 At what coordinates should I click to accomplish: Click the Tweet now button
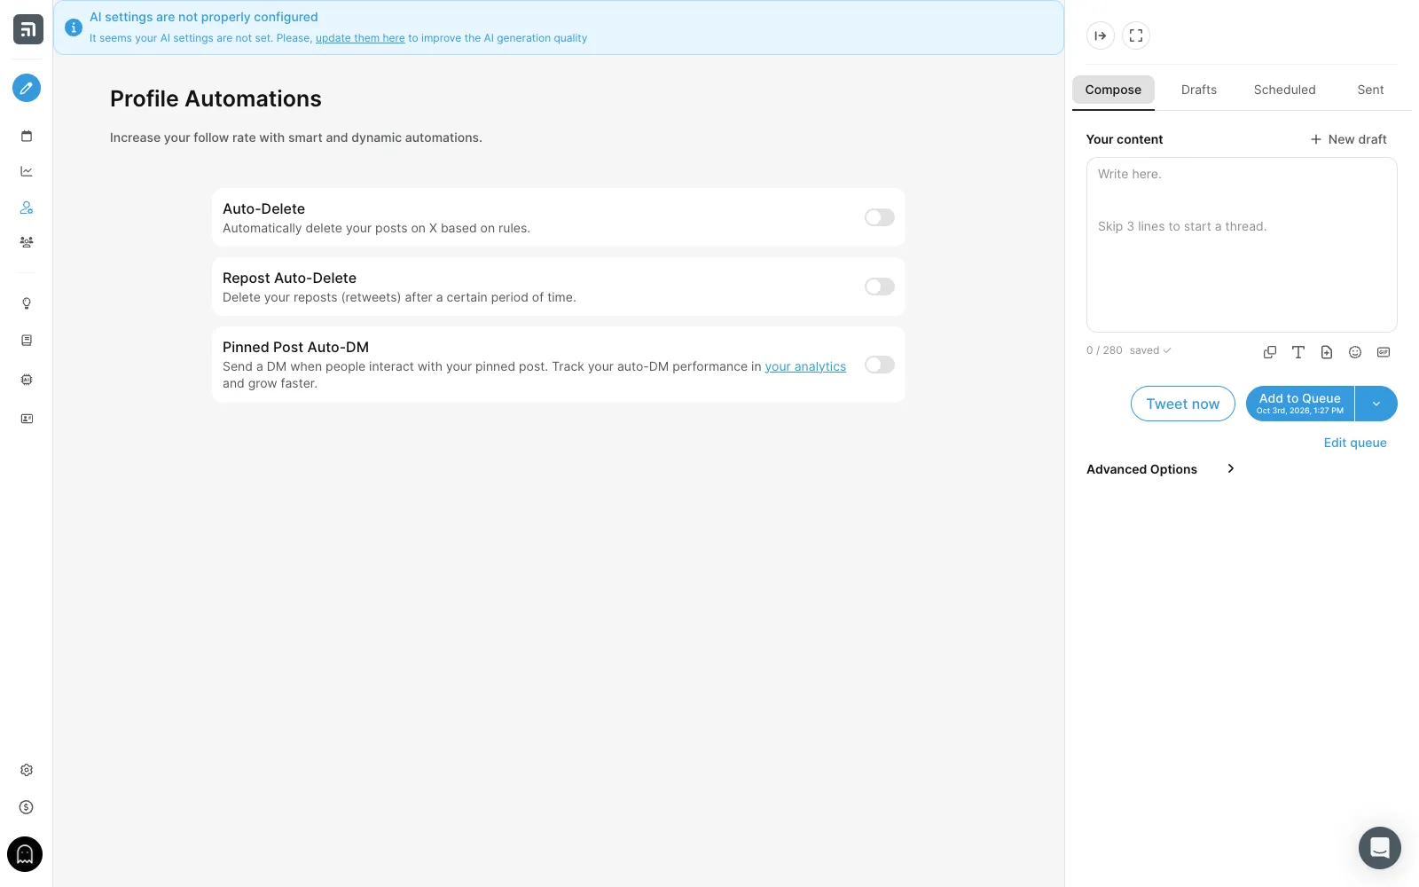click(x=1183, y=404)
